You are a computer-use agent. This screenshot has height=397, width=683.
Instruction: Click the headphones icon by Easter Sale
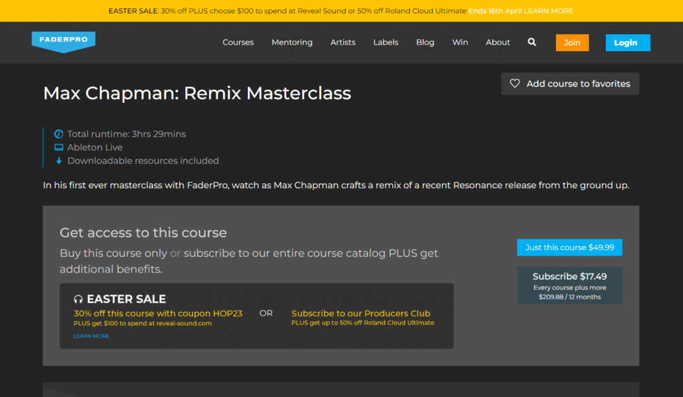coord(78,299)
